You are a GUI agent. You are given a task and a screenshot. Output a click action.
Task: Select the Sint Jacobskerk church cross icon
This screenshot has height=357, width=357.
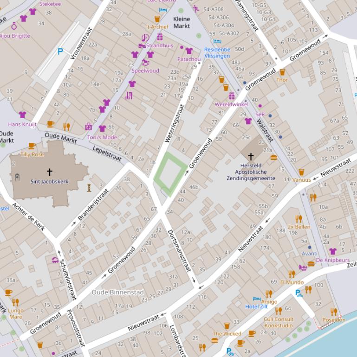49,172
